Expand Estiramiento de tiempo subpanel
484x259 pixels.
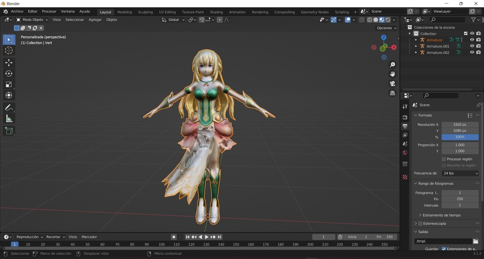pyautogui.click(x=420, y=215)
